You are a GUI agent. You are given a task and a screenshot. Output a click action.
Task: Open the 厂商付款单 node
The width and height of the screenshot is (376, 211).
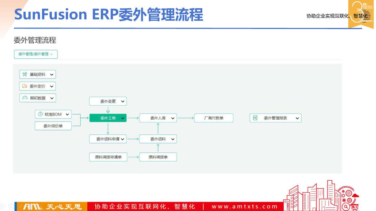[x=214, y=118]
